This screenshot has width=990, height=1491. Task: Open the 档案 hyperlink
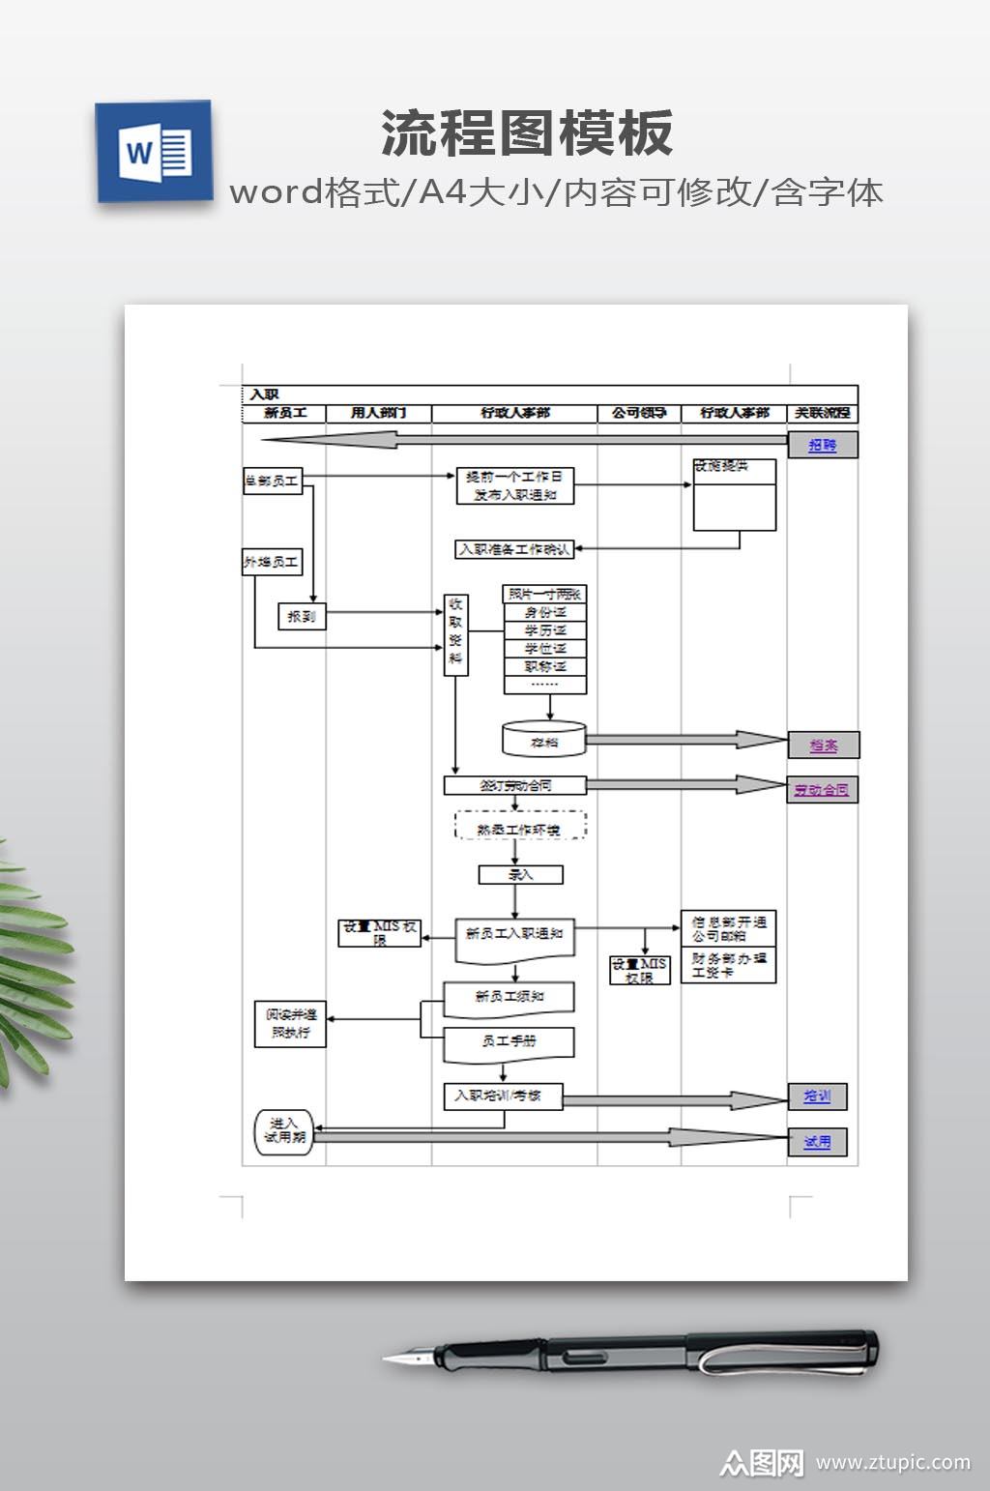(x=823, y=745)
